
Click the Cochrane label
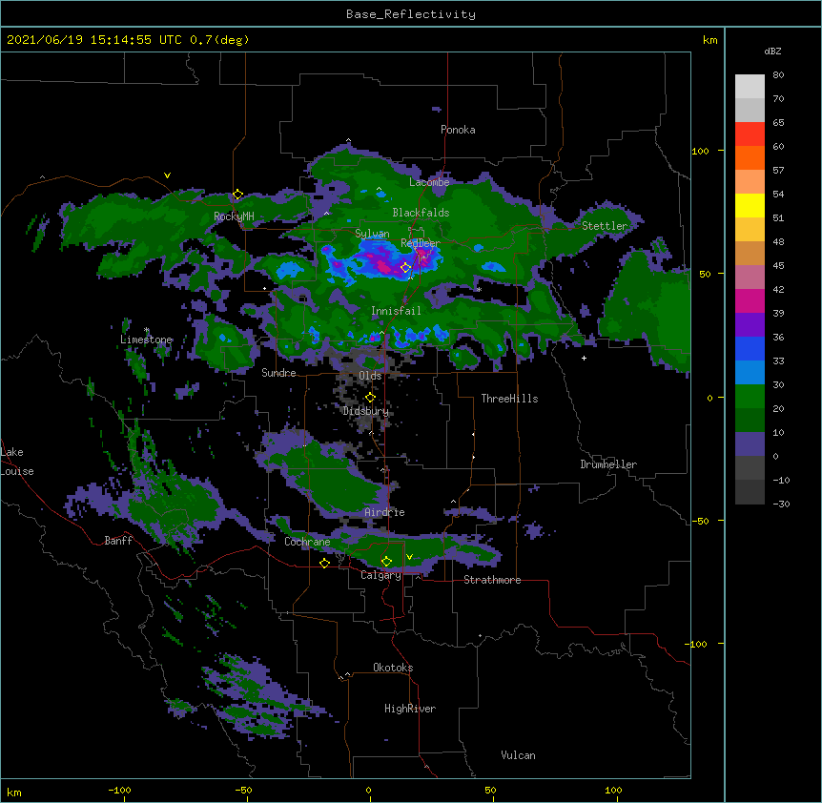pos(307,542)
